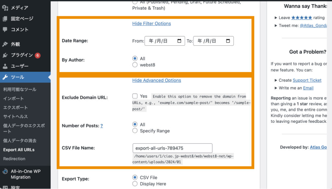Open the メディア media library icon
The image size is (332, 189).
pos(5,7)
